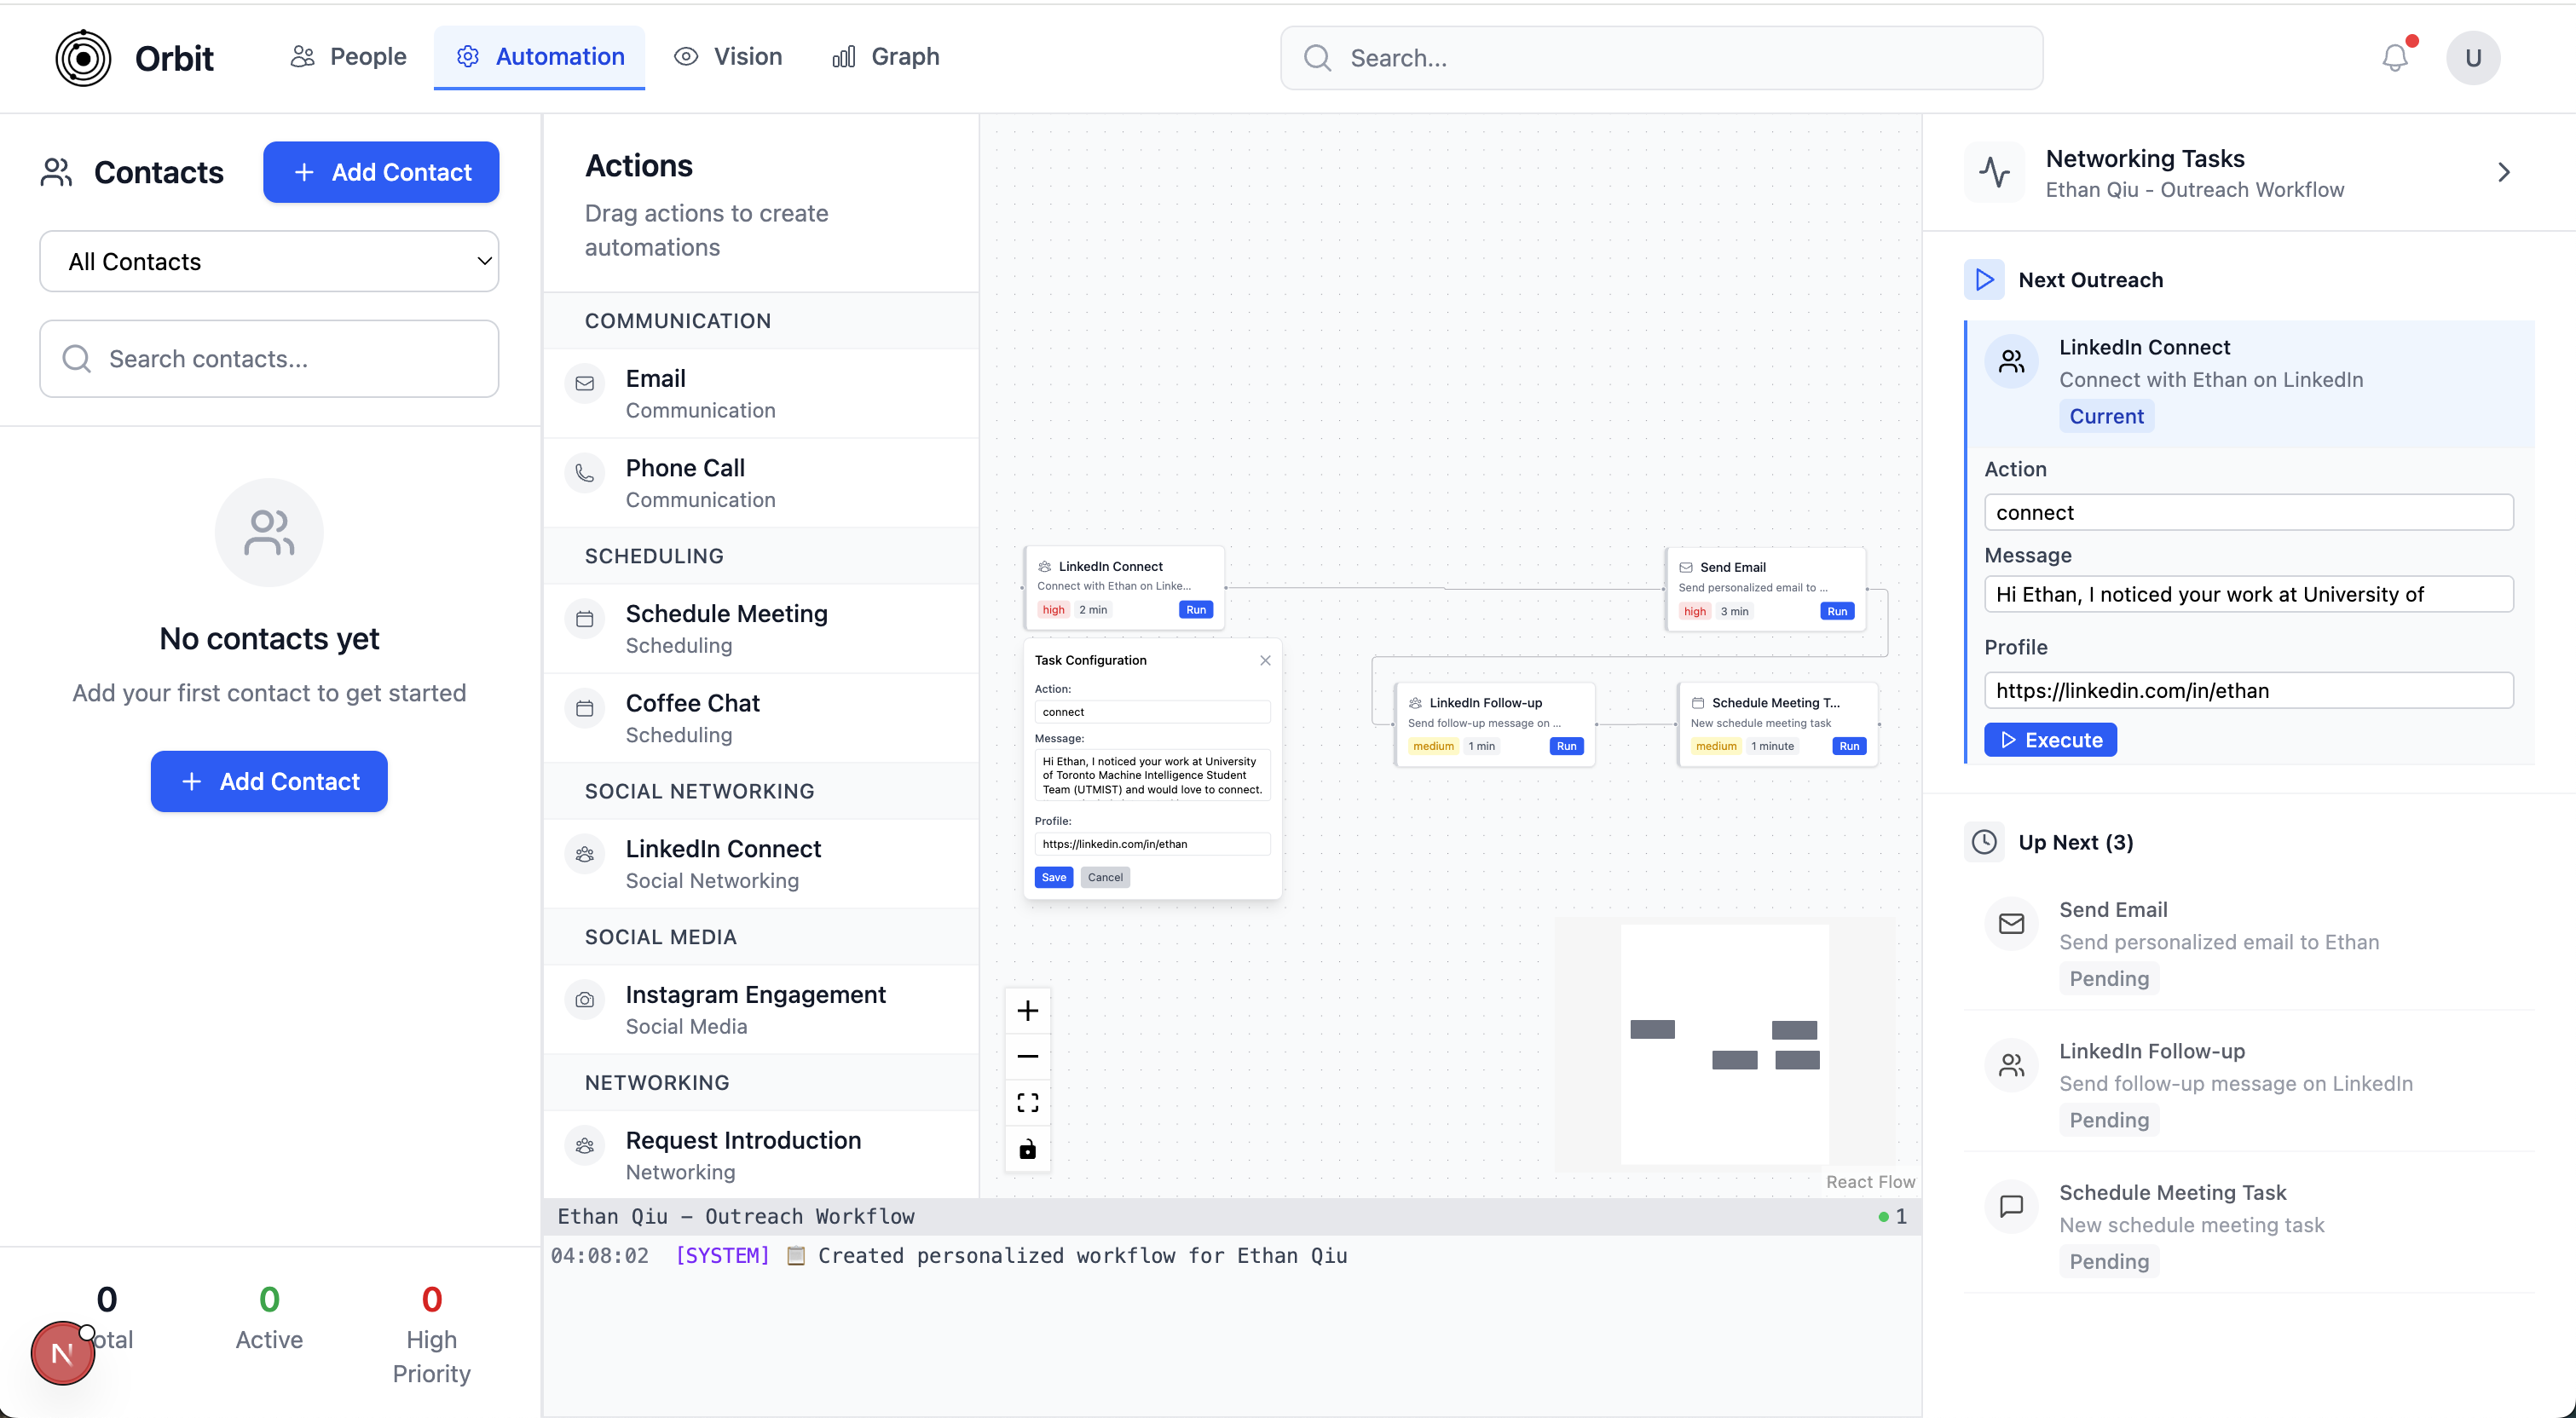
Task: Toggle the canvas interactivity lock
Action: (1027, 1149)
